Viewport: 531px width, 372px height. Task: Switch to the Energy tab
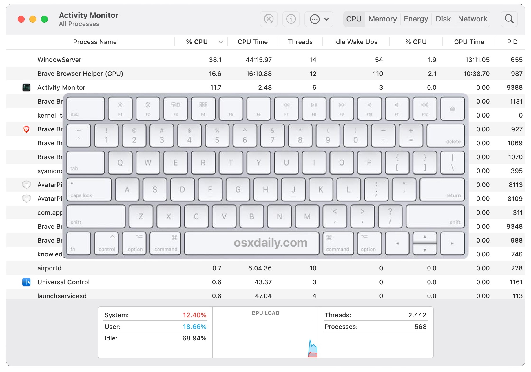pyautogui.click(x=416, y=19)
